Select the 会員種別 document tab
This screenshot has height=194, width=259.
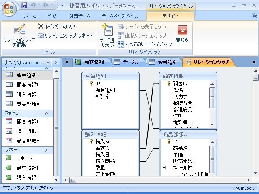click(163, 62)
